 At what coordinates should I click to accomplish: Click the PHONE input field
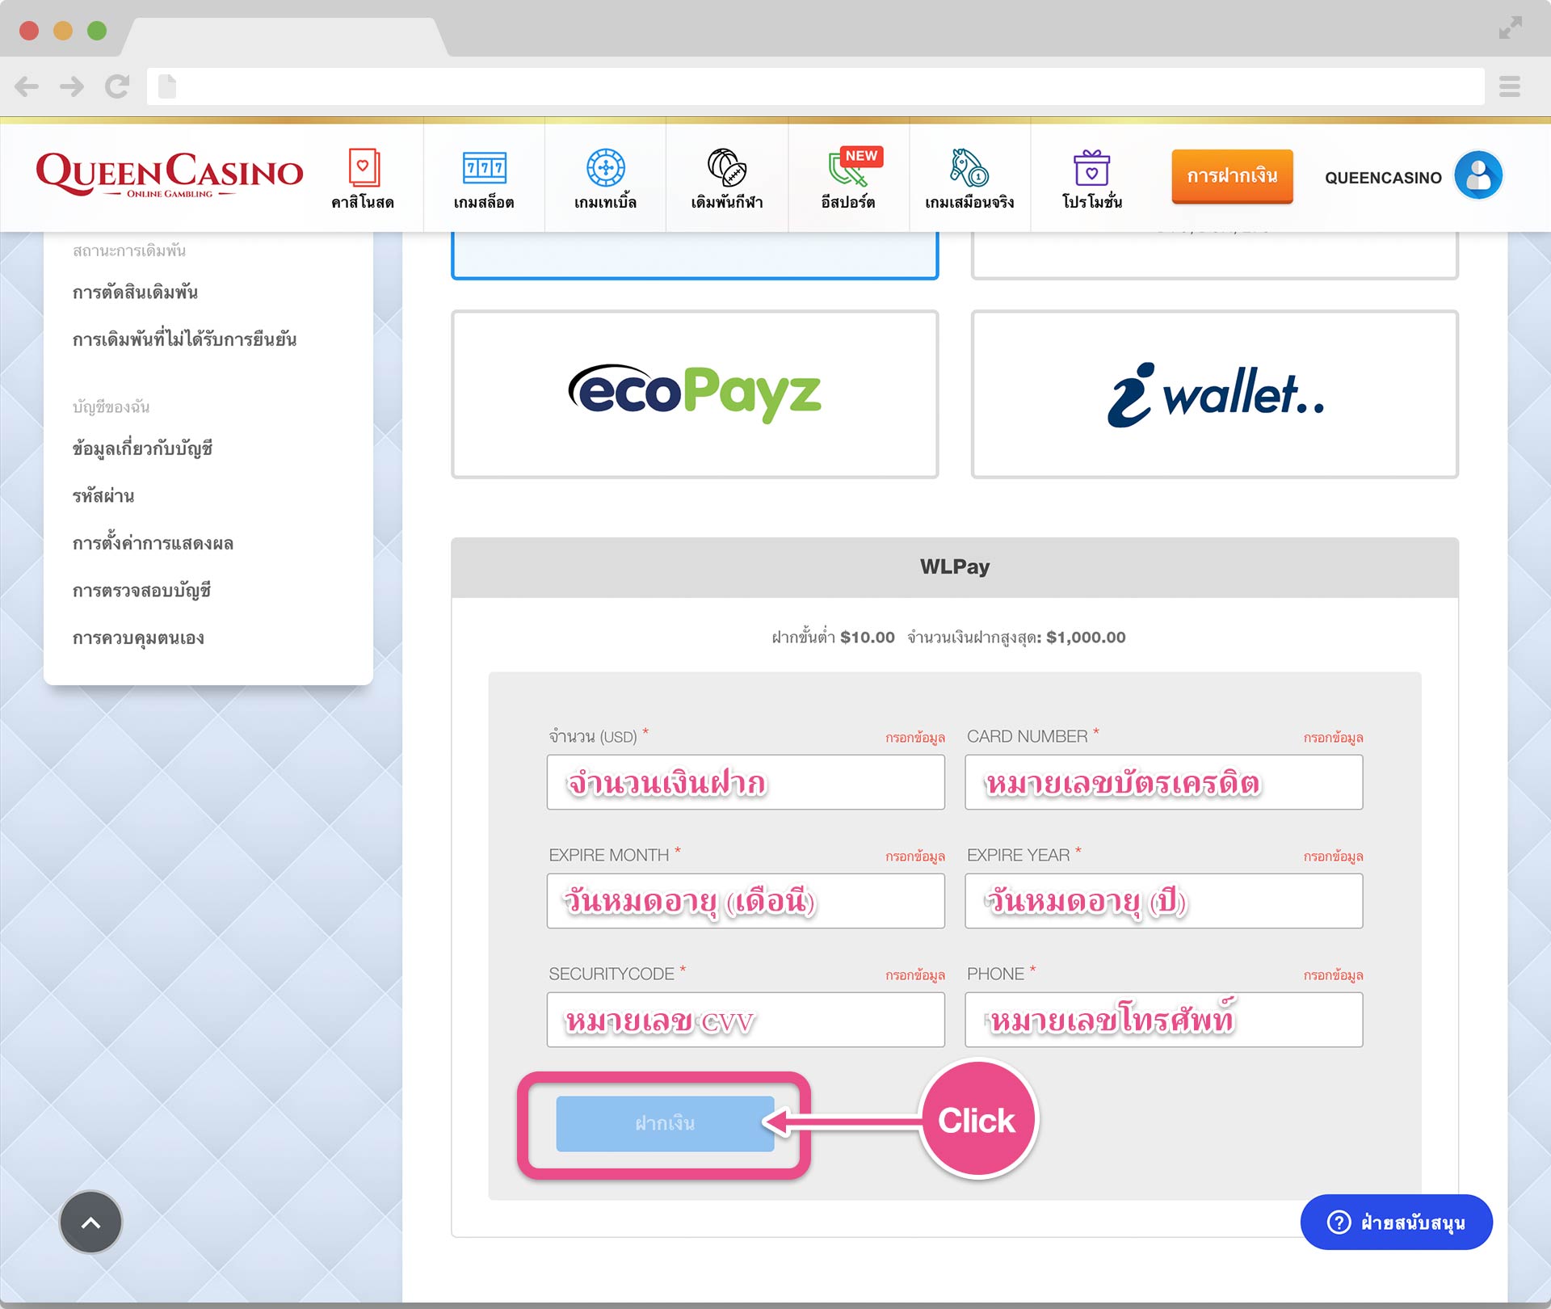click(1164, 1020)
